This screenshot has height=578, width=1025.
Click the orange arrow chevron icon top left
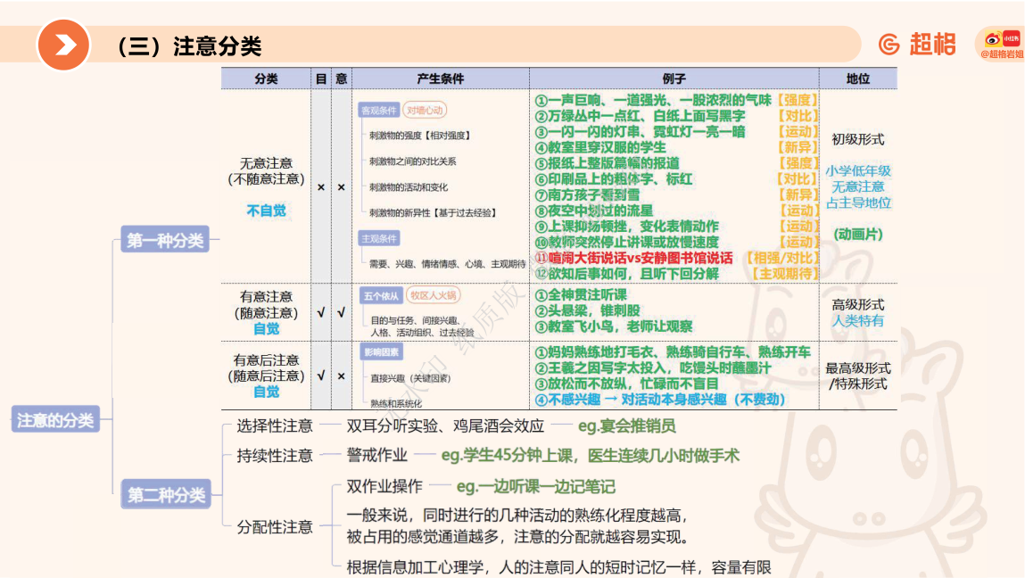(62, 38)
